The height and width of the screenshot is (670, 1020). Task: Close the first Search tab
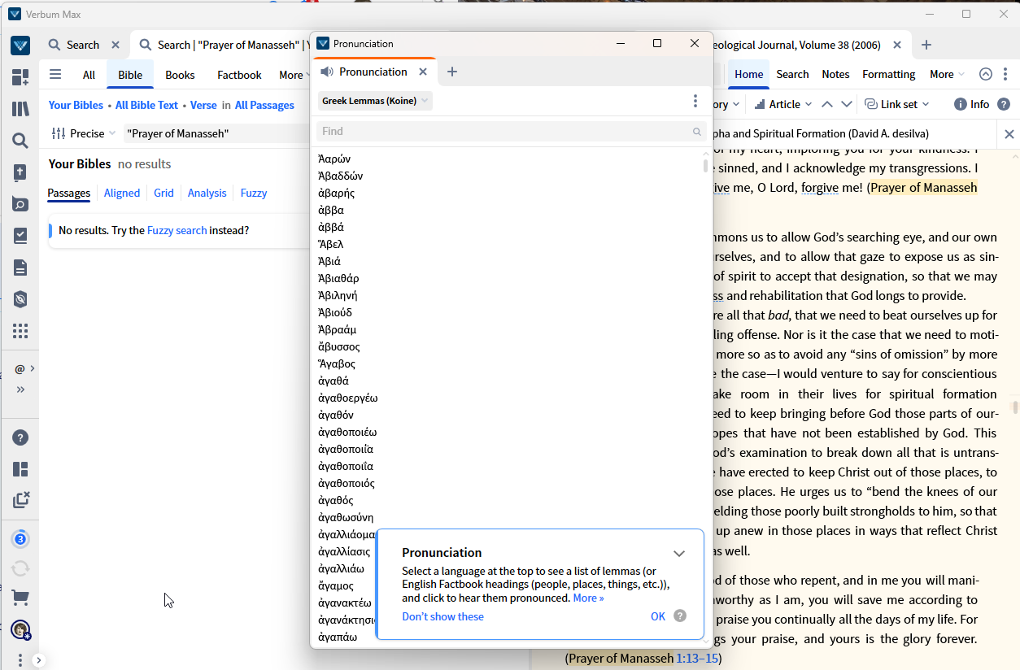116,45
